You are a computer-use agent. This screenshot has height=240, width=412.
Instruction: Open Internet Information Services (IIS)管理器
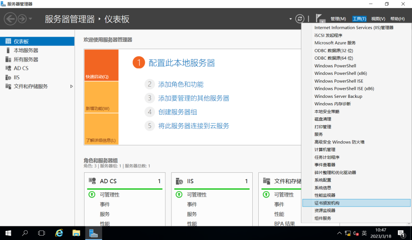point(356,28)
